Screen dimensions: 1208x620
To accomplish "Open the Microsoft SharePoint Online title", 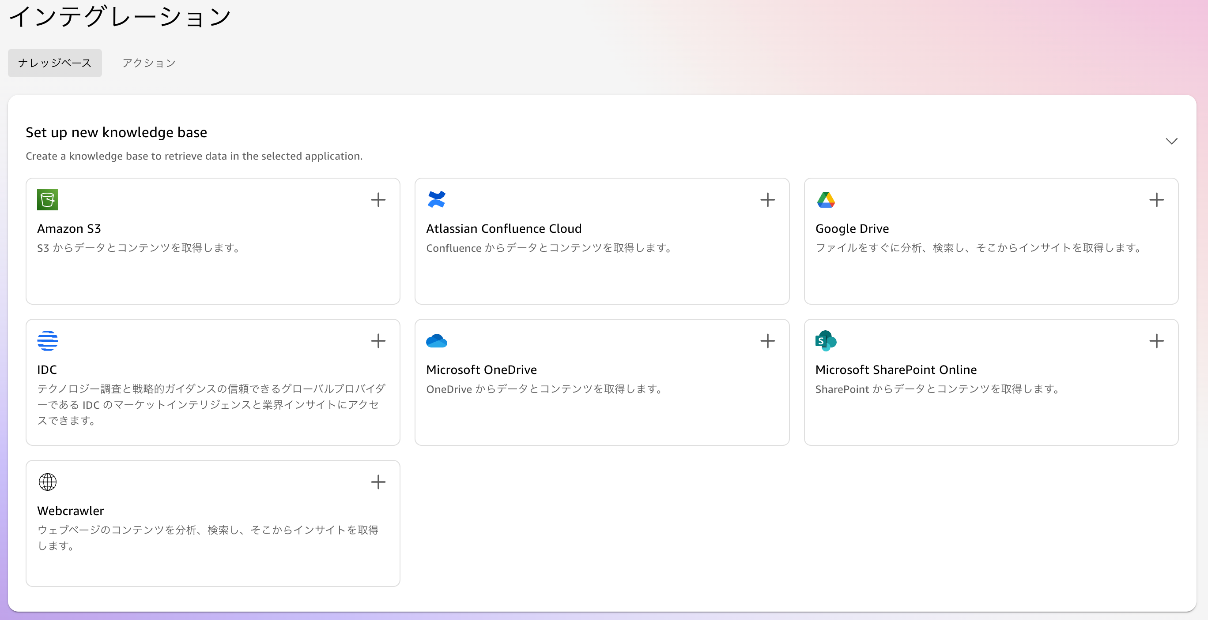I will click(896, 370).
